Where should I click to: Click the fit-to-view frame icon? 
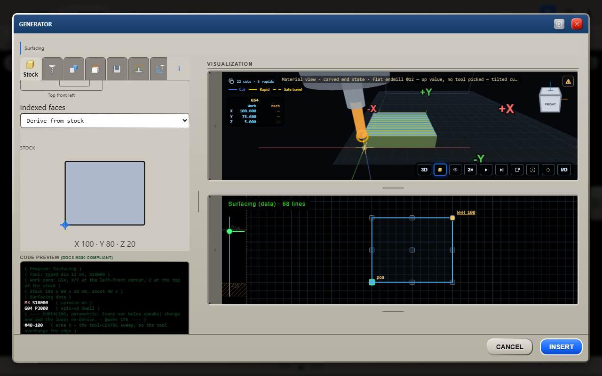click(533, 170)
